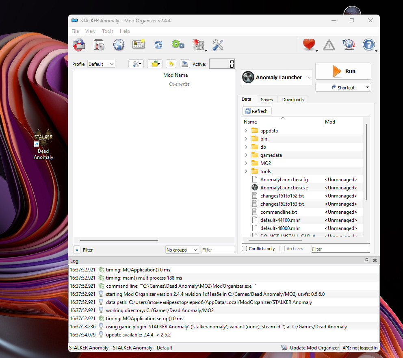
Task: Open the warning triangle Notifications icon
Action: click(x=329, y=45)
